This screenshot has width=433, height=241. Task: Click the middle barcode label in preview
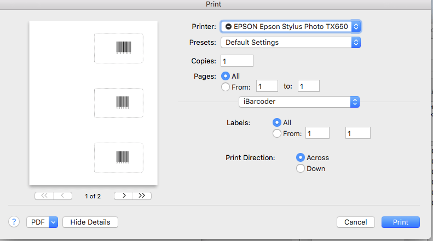(119, 103)
